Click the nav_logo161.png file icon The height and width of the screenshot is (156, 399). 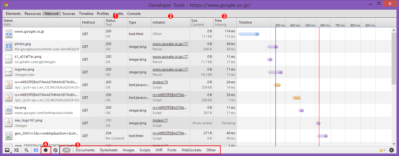[x=9, y=123]
